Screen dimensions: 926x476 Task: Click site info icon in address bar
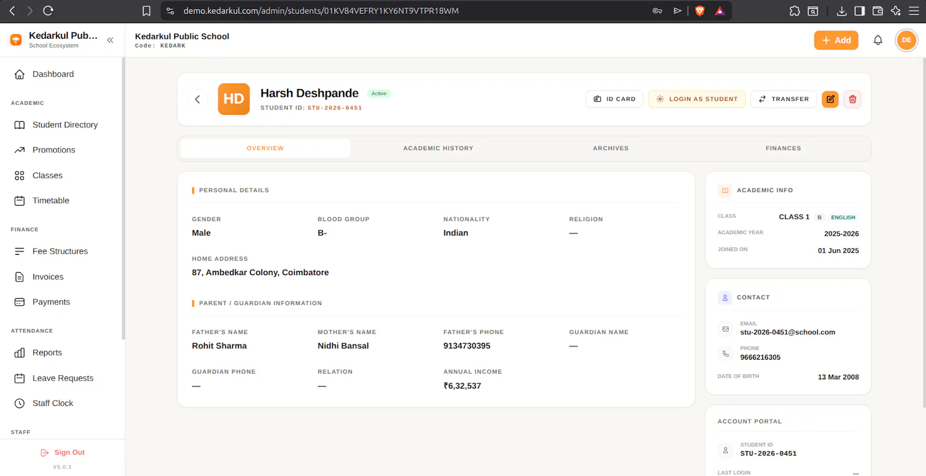point(170,10)
